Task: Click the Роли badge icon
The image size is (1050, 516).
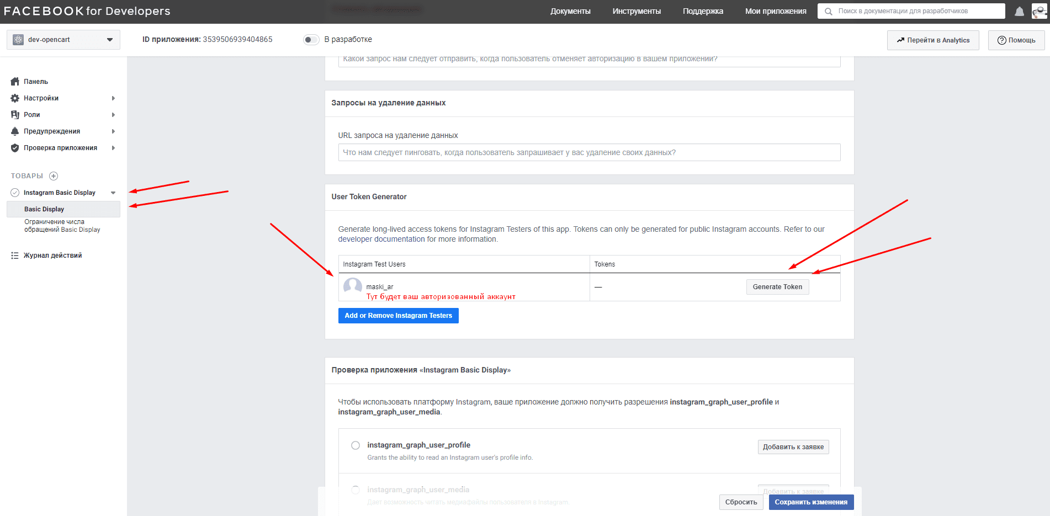Action: tap(15, 115)
